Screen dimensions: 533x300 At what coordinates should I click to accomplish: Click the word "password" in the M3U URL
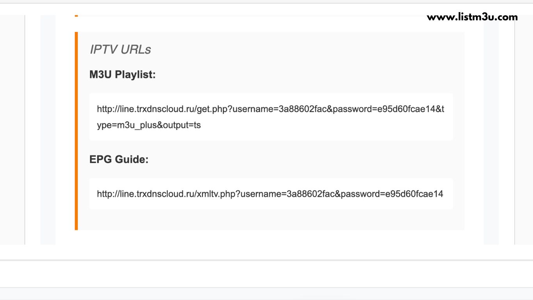point(352,109)
